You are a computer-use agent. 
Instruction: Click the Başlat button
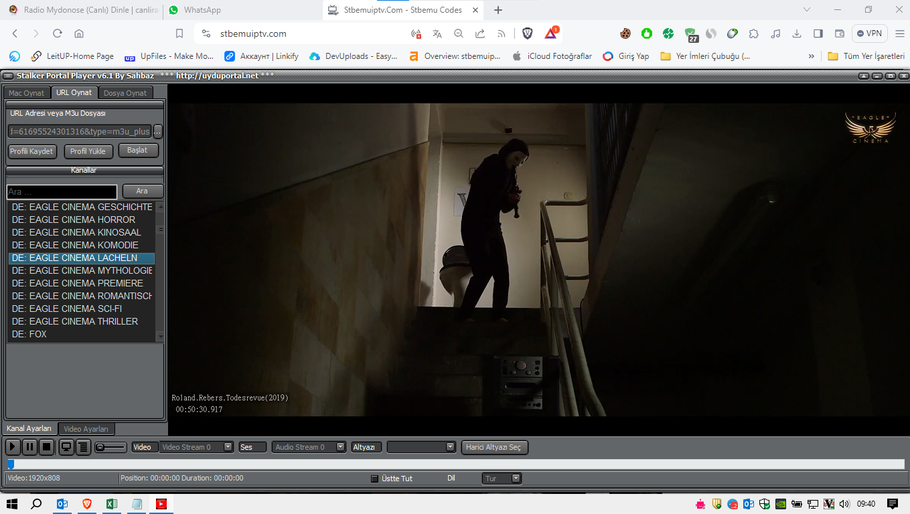(x=137, y=151)
